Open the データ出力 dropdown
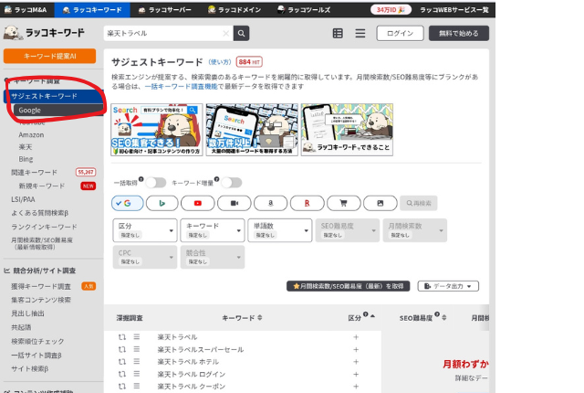This screenshot has width=584, height=393. (x=448, y=286)
